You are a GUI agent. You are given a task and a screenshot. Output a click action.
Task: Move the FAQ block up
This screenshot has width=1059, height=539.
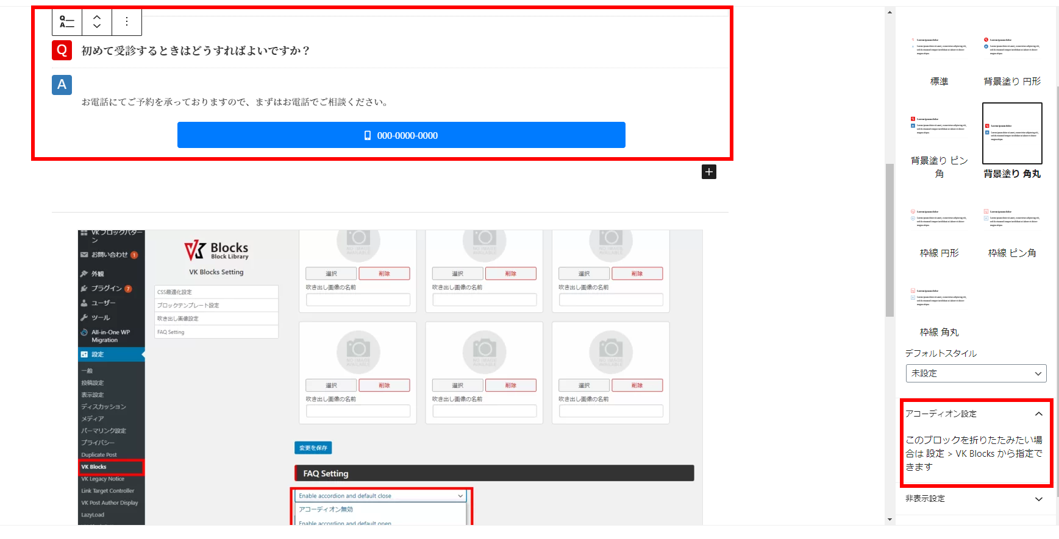[97, 17]
